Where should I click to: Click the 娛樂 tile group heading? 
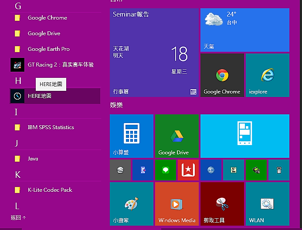click(x=116, y=105)
